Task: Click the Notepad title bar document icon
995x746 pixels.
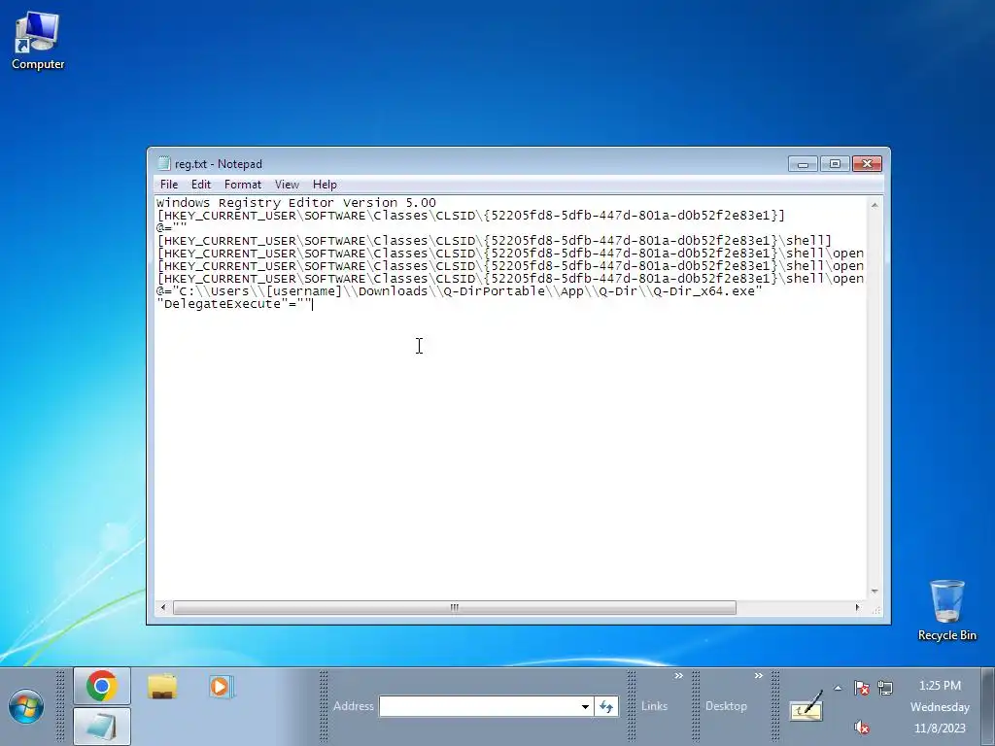Action: (163, 163)
